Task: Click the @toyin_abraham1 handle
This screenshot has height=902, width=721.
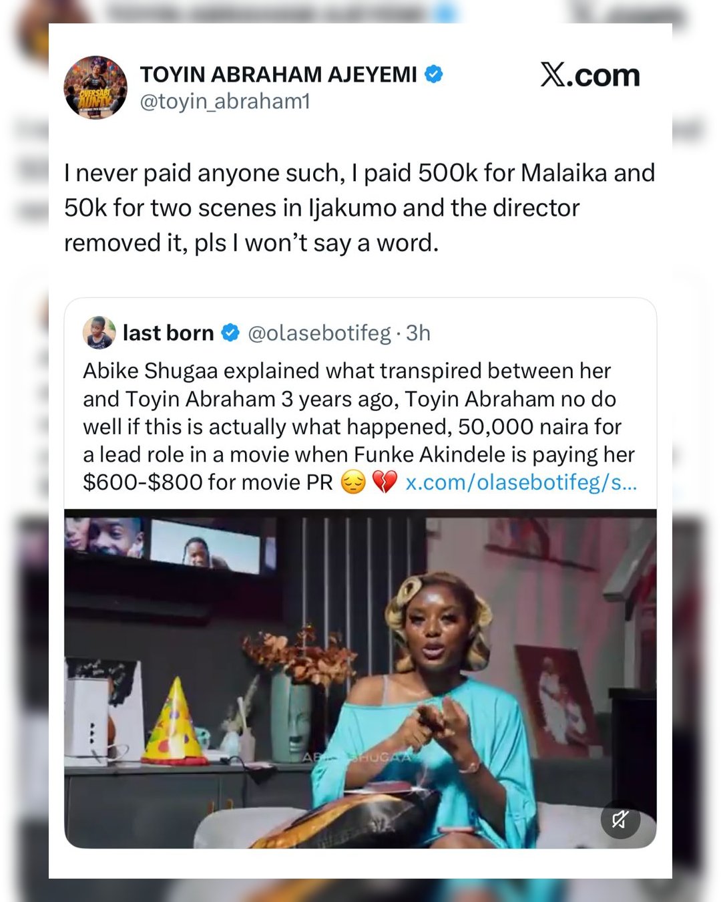Action: coord(225,102)
